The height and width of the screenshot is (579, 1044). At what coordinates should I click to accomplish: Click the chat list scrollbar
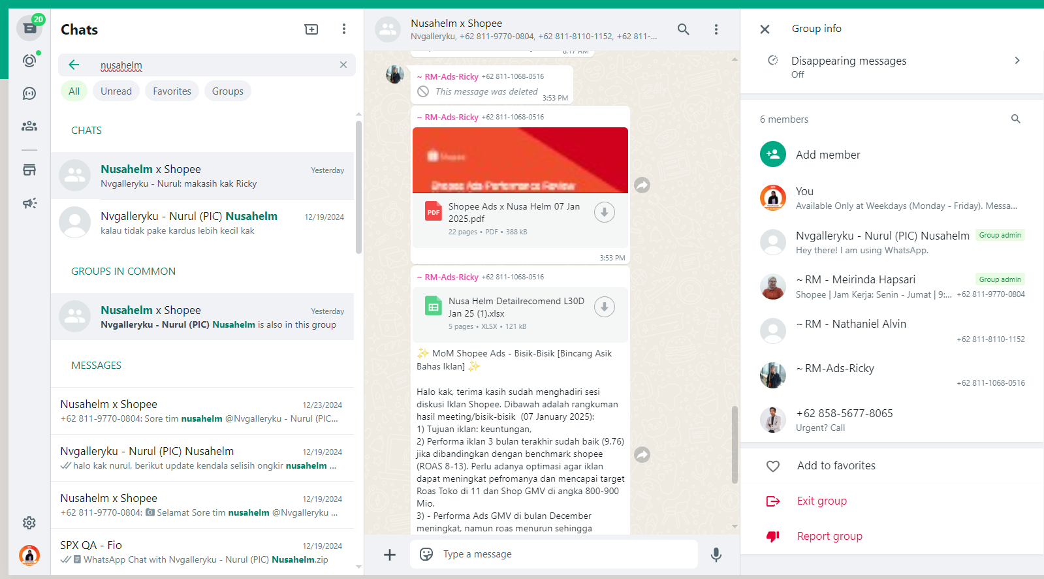(358, 187)
